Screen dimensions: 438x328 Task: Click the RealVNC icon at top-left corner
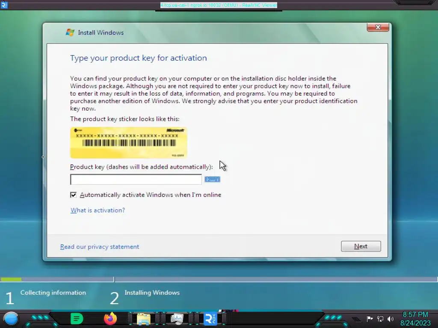pyautogui.click(x=4, y=5)
